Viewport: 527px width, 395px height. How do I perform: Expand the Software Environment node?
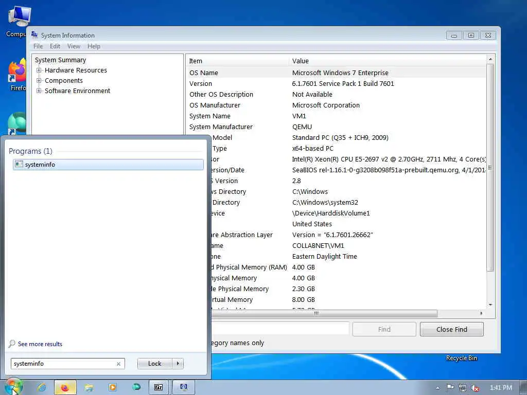pyautogui.click(x=39, y=91)
